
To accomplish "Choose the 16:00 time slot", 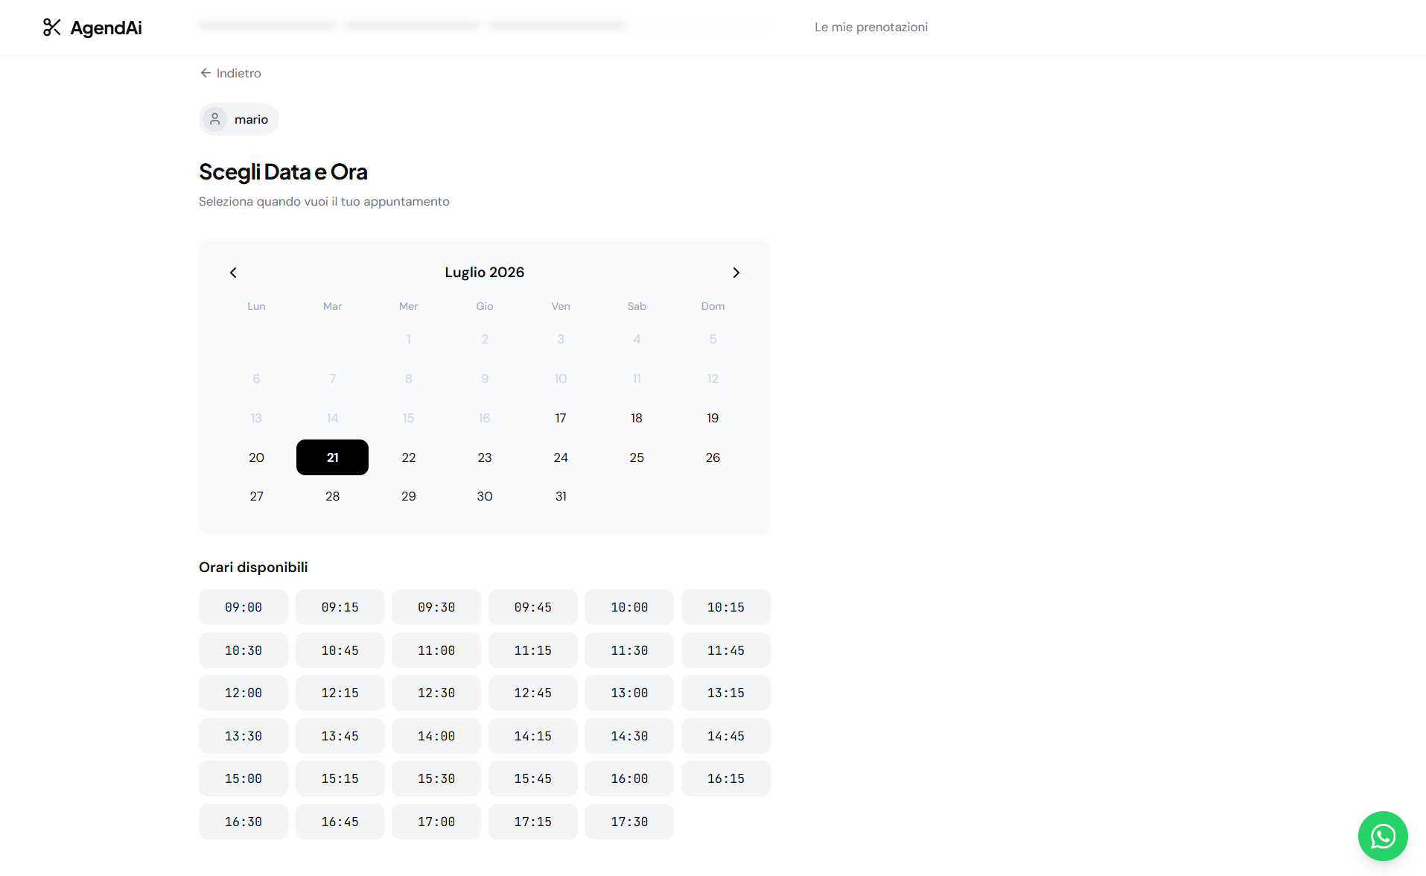I will click(629, 778).
